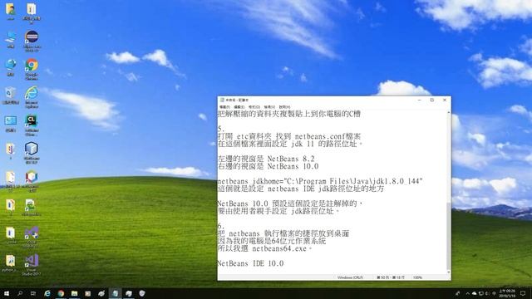
Task: Open the taskbar clock and date
Action: tap(507, 293)
